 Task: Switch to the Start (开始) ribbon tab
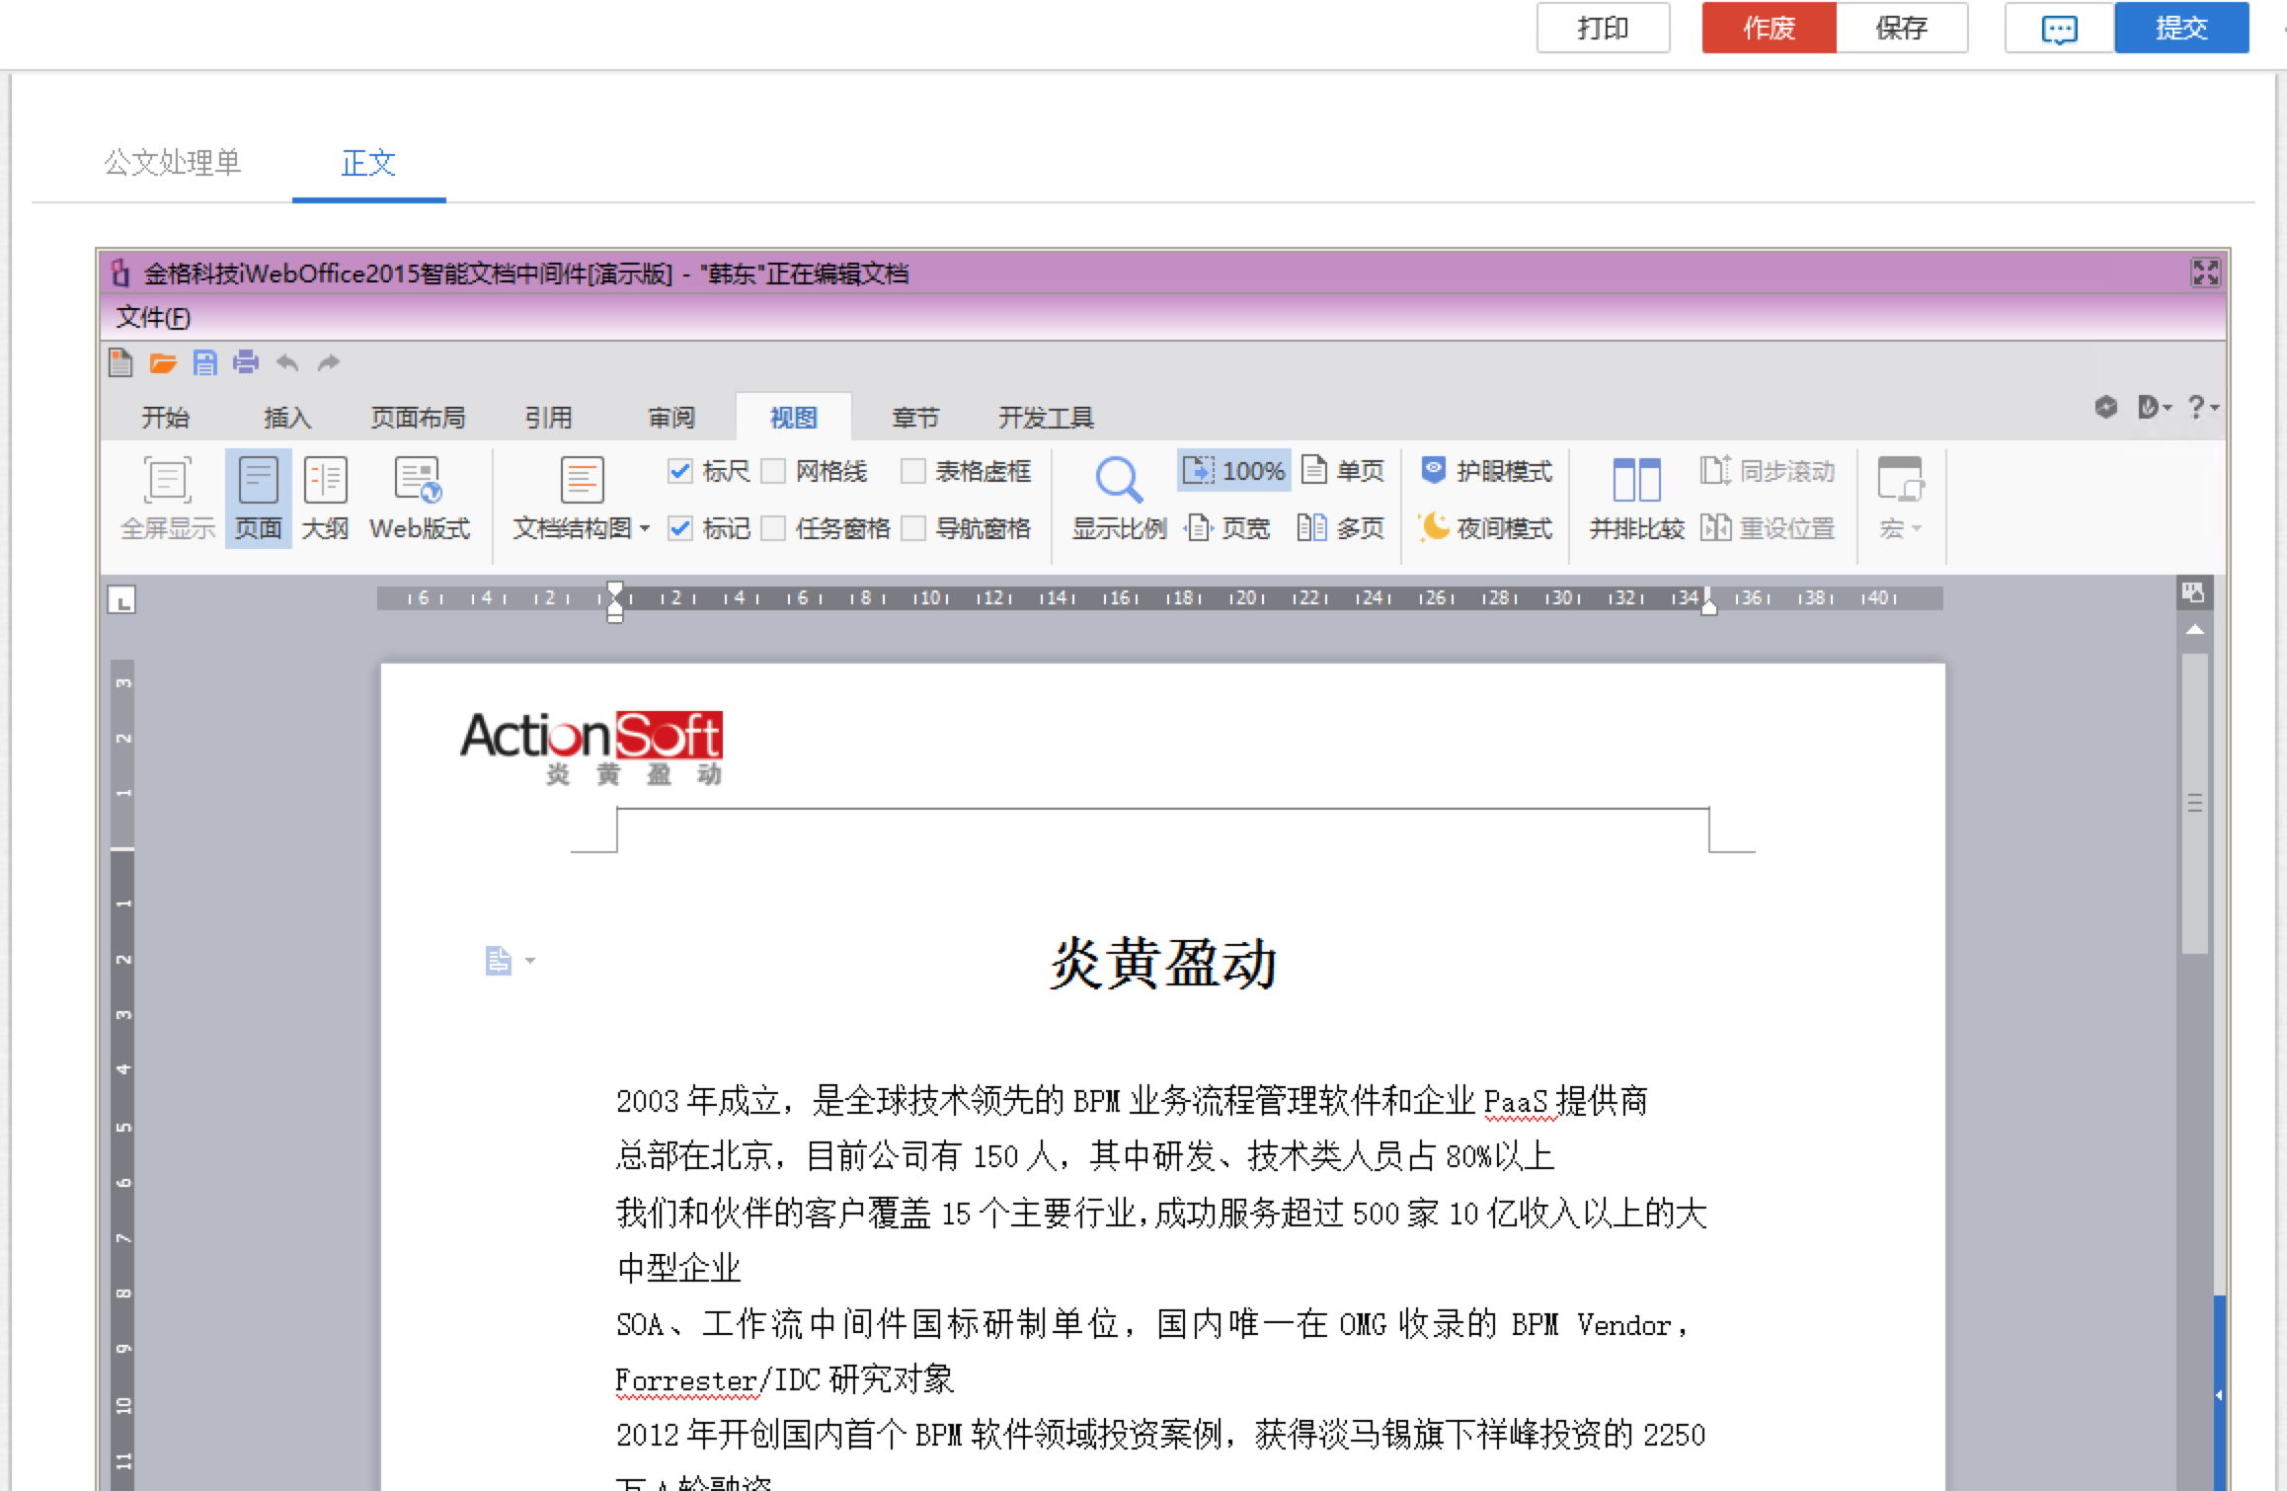tap(165, 418)
